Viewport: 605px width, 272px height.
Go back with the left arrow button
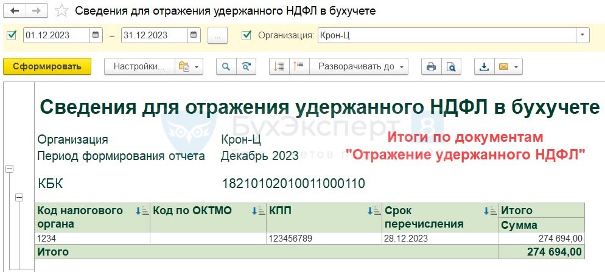[x=15, y=11]
